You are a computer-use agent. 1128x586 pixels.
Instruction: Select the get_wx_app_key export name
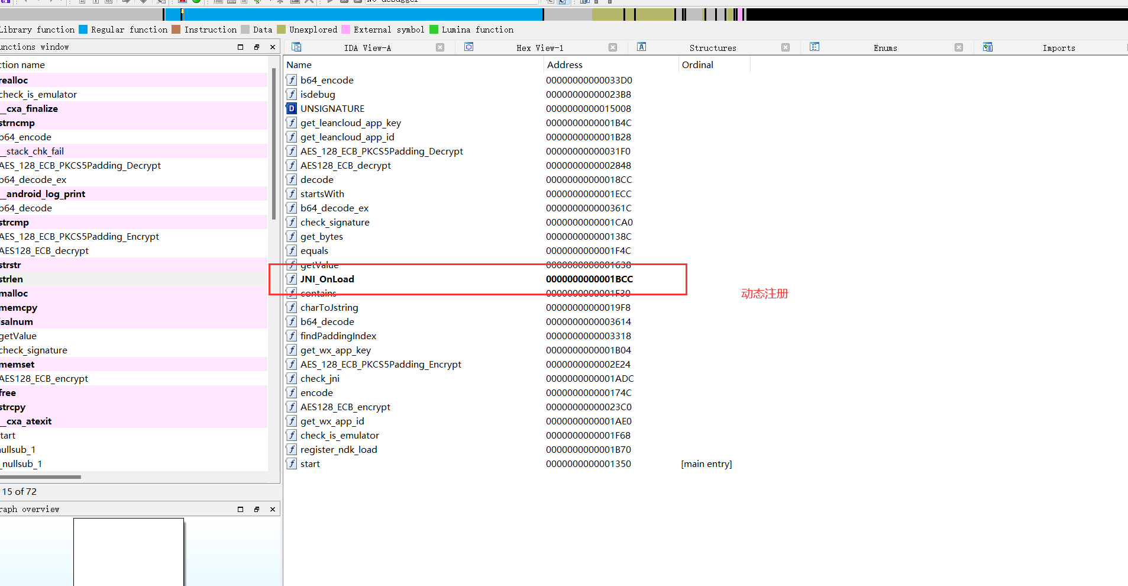[x=335, y=350]
